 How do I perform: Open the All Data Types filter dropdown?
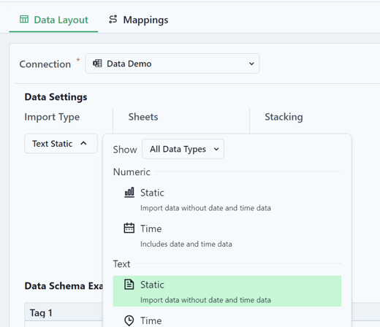coord(183,149)
